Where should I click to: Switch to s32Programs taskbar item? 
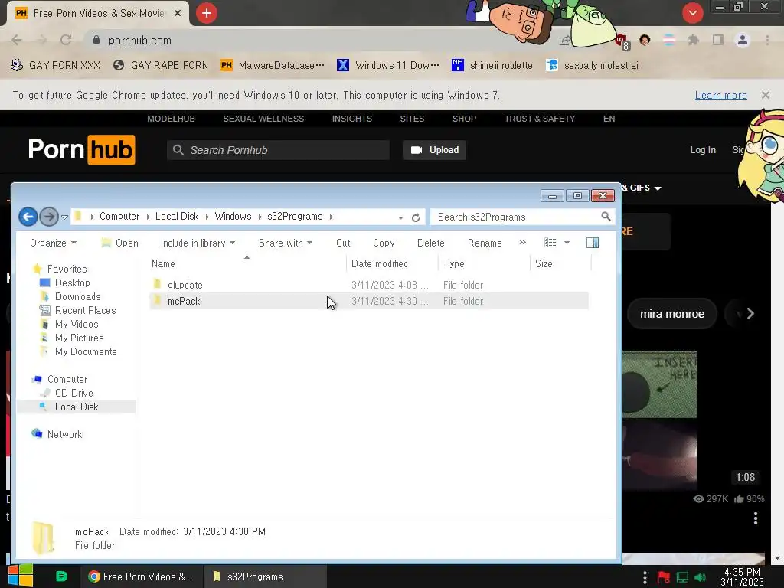click(x=266, y=577)
